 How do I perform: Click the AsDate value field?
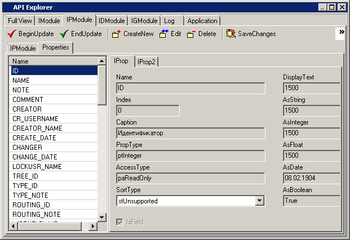click(x=311, y=178)
